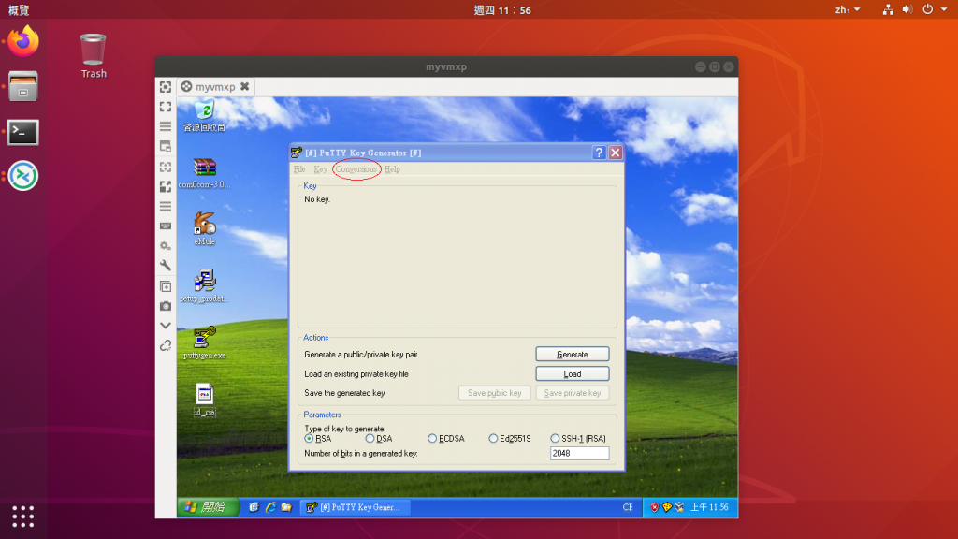Viewport: 958px width, 539px height.
Task: Open Remmina tools wrench icon
Action: pos(166,265)
